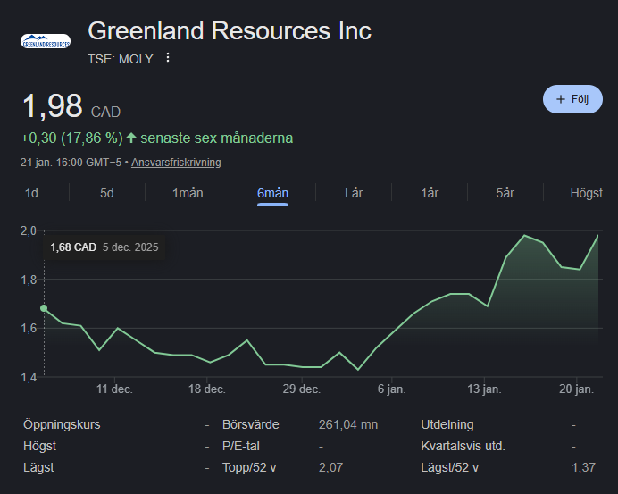Open the Ansvarsfriskrivning disclaimer link
618x494 pixels.
[x=176, y=163]
